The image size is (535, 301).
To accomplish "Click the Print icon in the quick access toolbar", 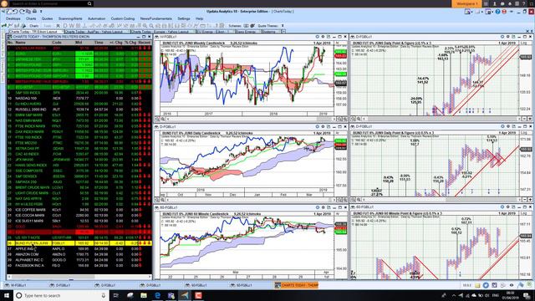I will coord(34,11).
